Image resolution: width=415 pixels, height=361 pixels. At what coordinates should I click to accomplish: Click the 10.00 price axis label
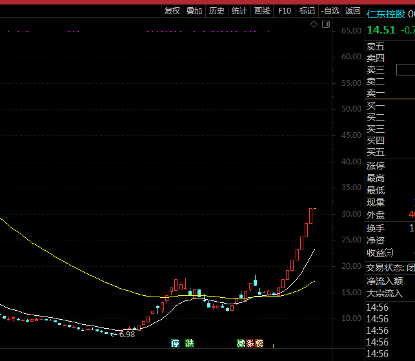tap(351, 318)
